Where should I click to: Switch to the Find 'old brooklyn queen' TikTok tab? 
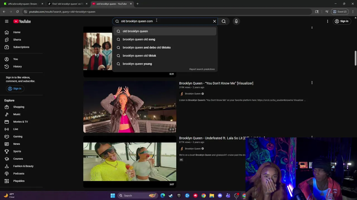tap(68, 4)
